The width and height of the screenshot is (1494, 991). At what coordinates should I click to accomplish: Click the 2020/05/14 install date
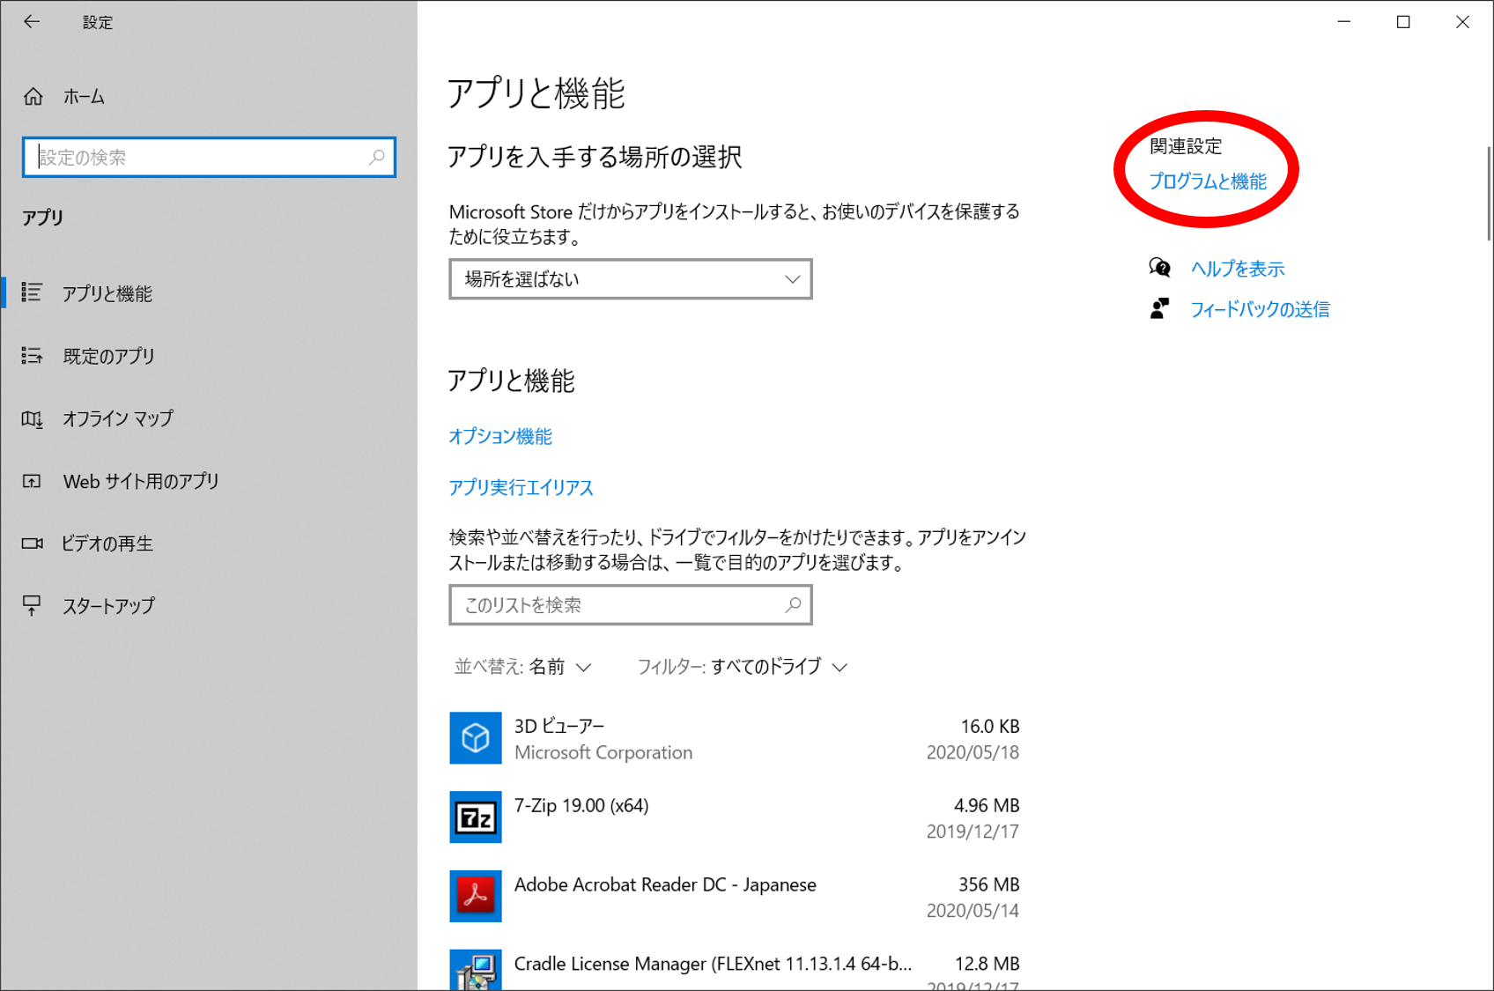tap(973, 911)
